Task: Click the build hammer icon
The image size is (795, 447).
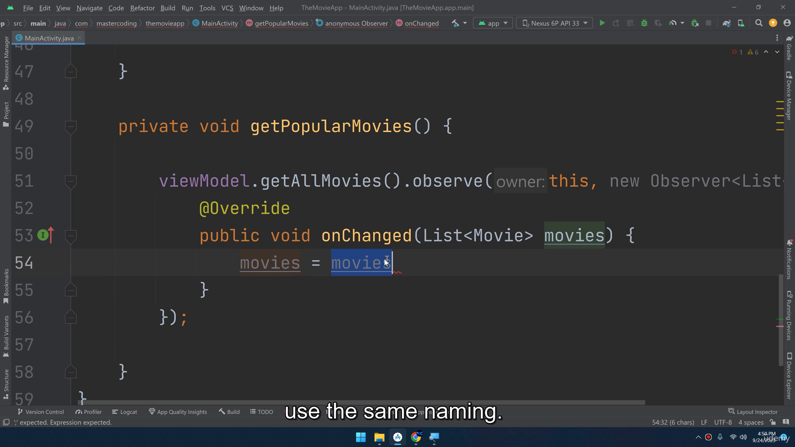Action: coord(455,23)
